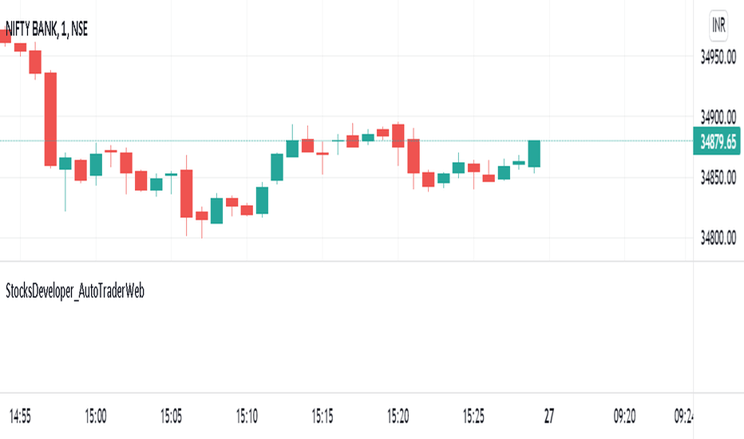Click the 09:20 time axis label
This screenshot has height=439, width=744.
point(624,416)
